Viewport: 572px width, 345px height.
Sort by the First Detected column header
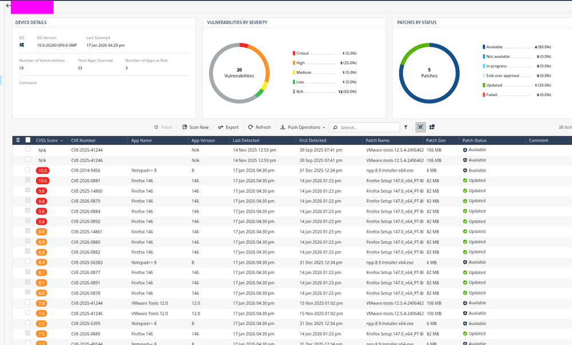pos(313,140)
